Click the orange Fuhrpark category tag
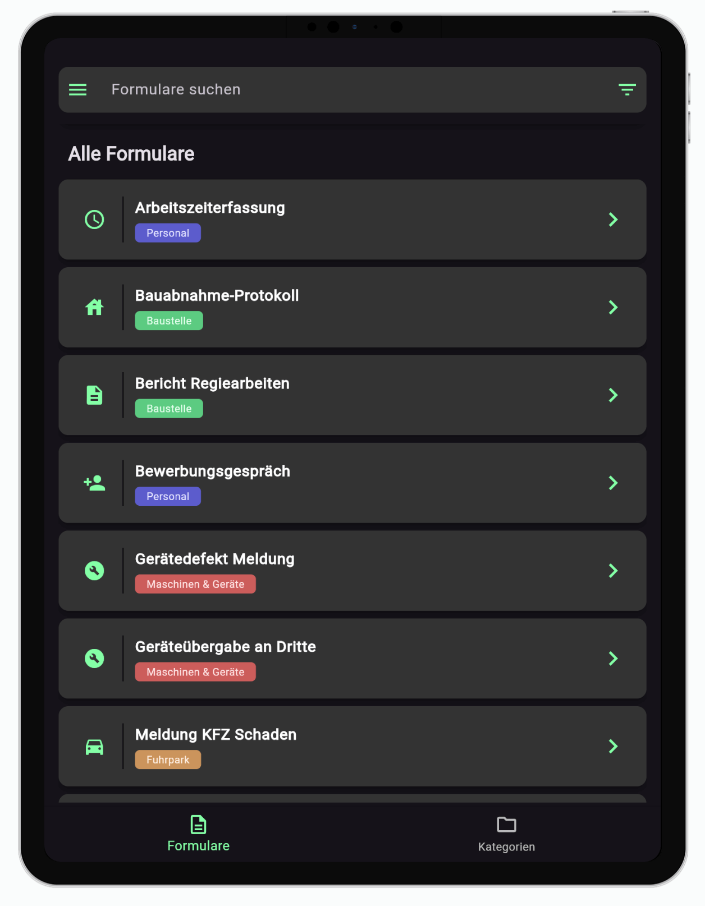The image size is (705, 906). pyautogui.click(x=168, y=759)
